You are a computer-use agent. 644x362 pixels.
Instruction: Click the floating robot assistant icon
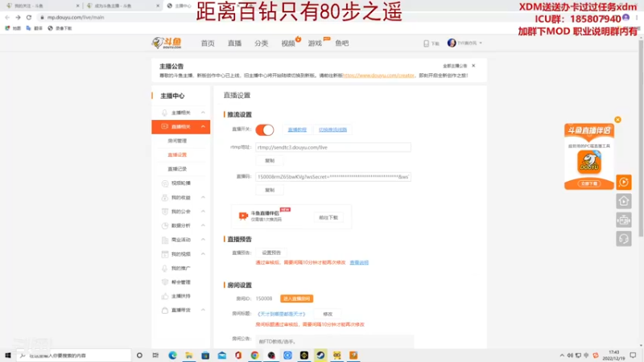click(x=623, y=220)
